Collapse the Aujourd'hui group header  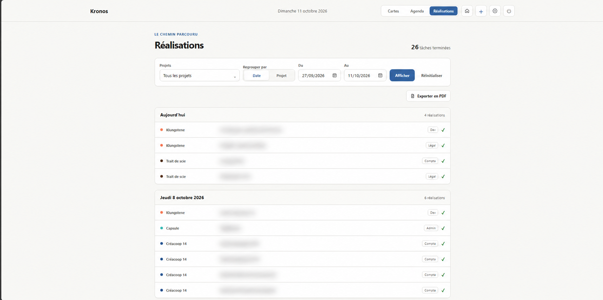point(302,115)
